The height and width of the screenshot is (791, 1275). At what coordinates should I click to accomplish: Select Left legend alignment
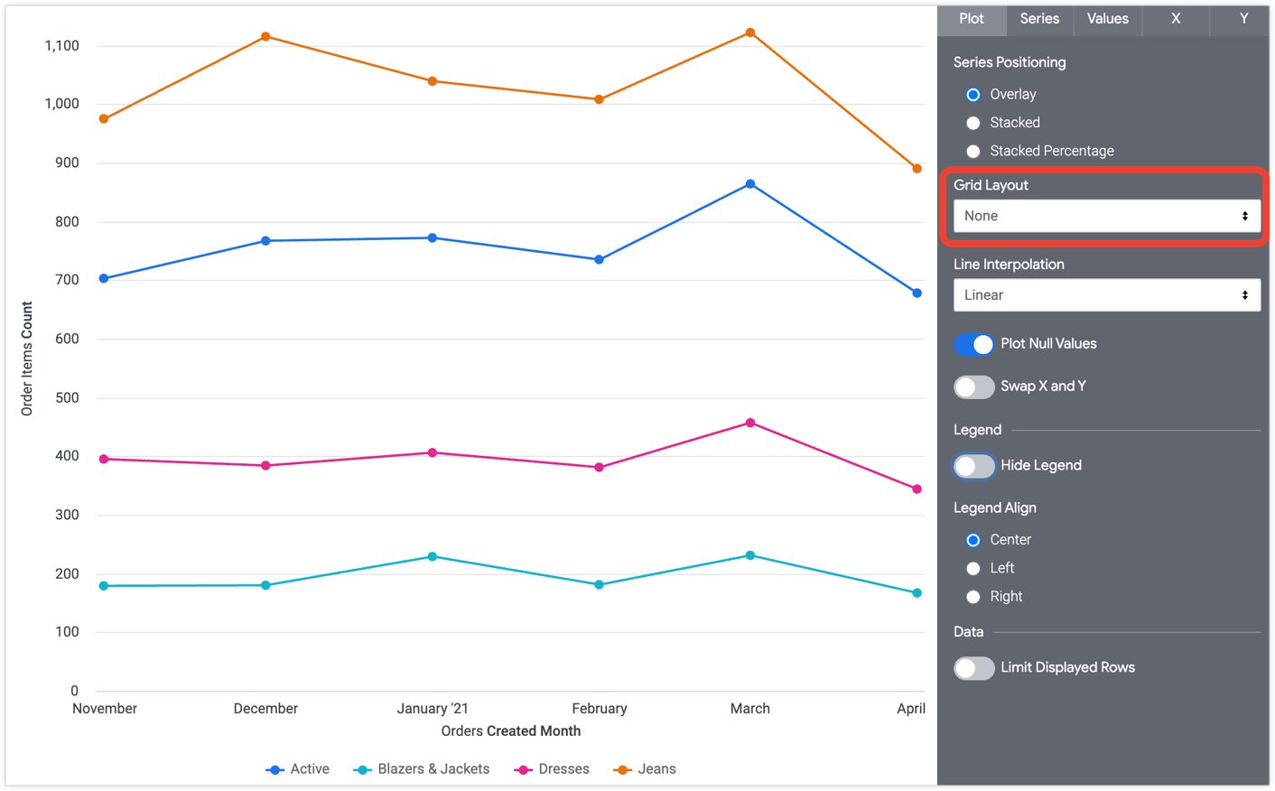coord(973,569)
